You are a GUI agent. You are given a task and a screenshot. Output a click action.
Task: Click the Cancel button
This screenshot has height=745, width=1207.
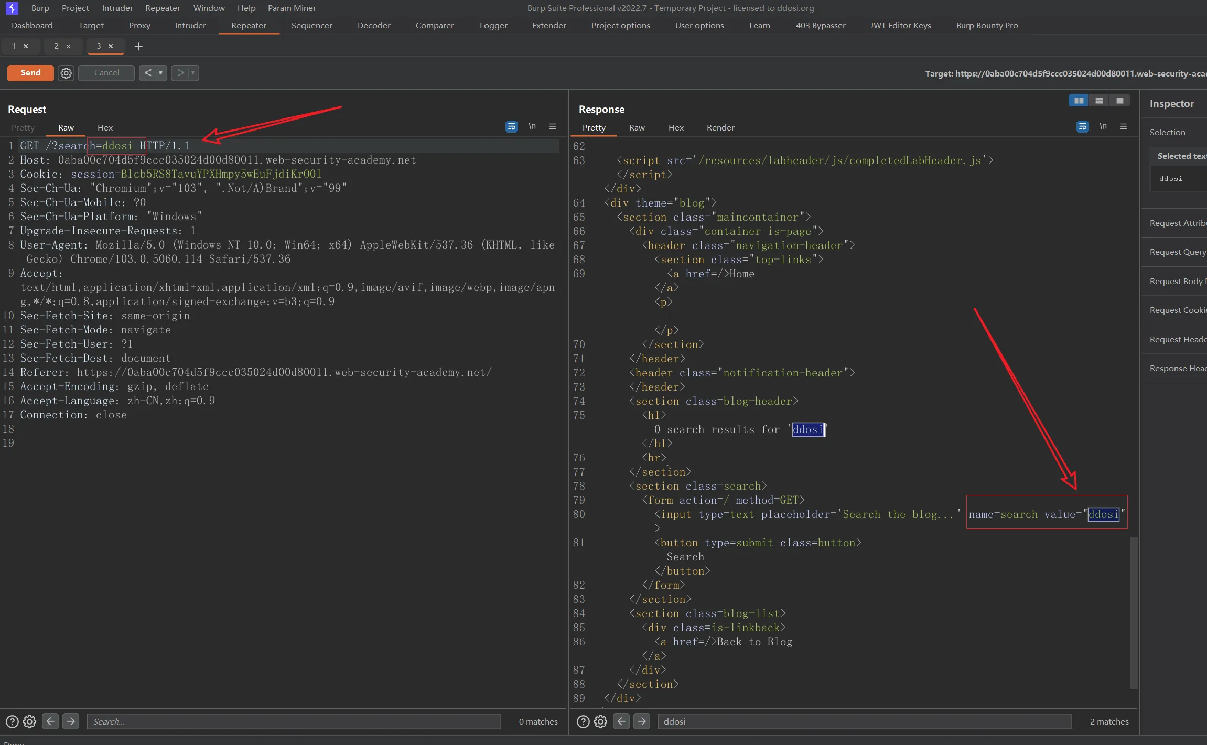[106, 73]
